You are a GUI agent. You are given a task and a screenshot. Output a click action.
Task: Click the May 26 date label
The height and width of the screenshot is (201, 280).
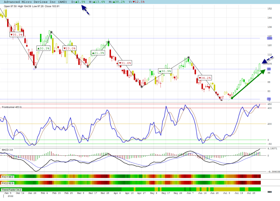coord(178,193)
